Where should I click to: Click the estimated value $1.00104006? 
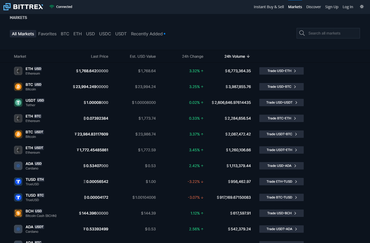[144, 197]
